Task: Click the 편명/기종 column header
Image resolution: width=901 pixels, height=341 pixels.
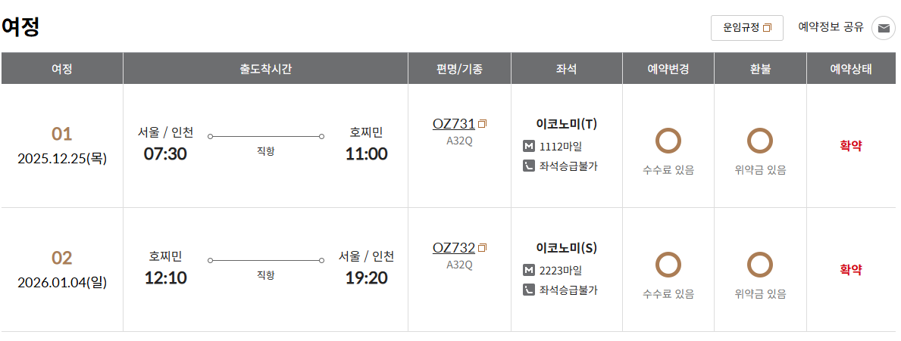Action: point(459,69)
